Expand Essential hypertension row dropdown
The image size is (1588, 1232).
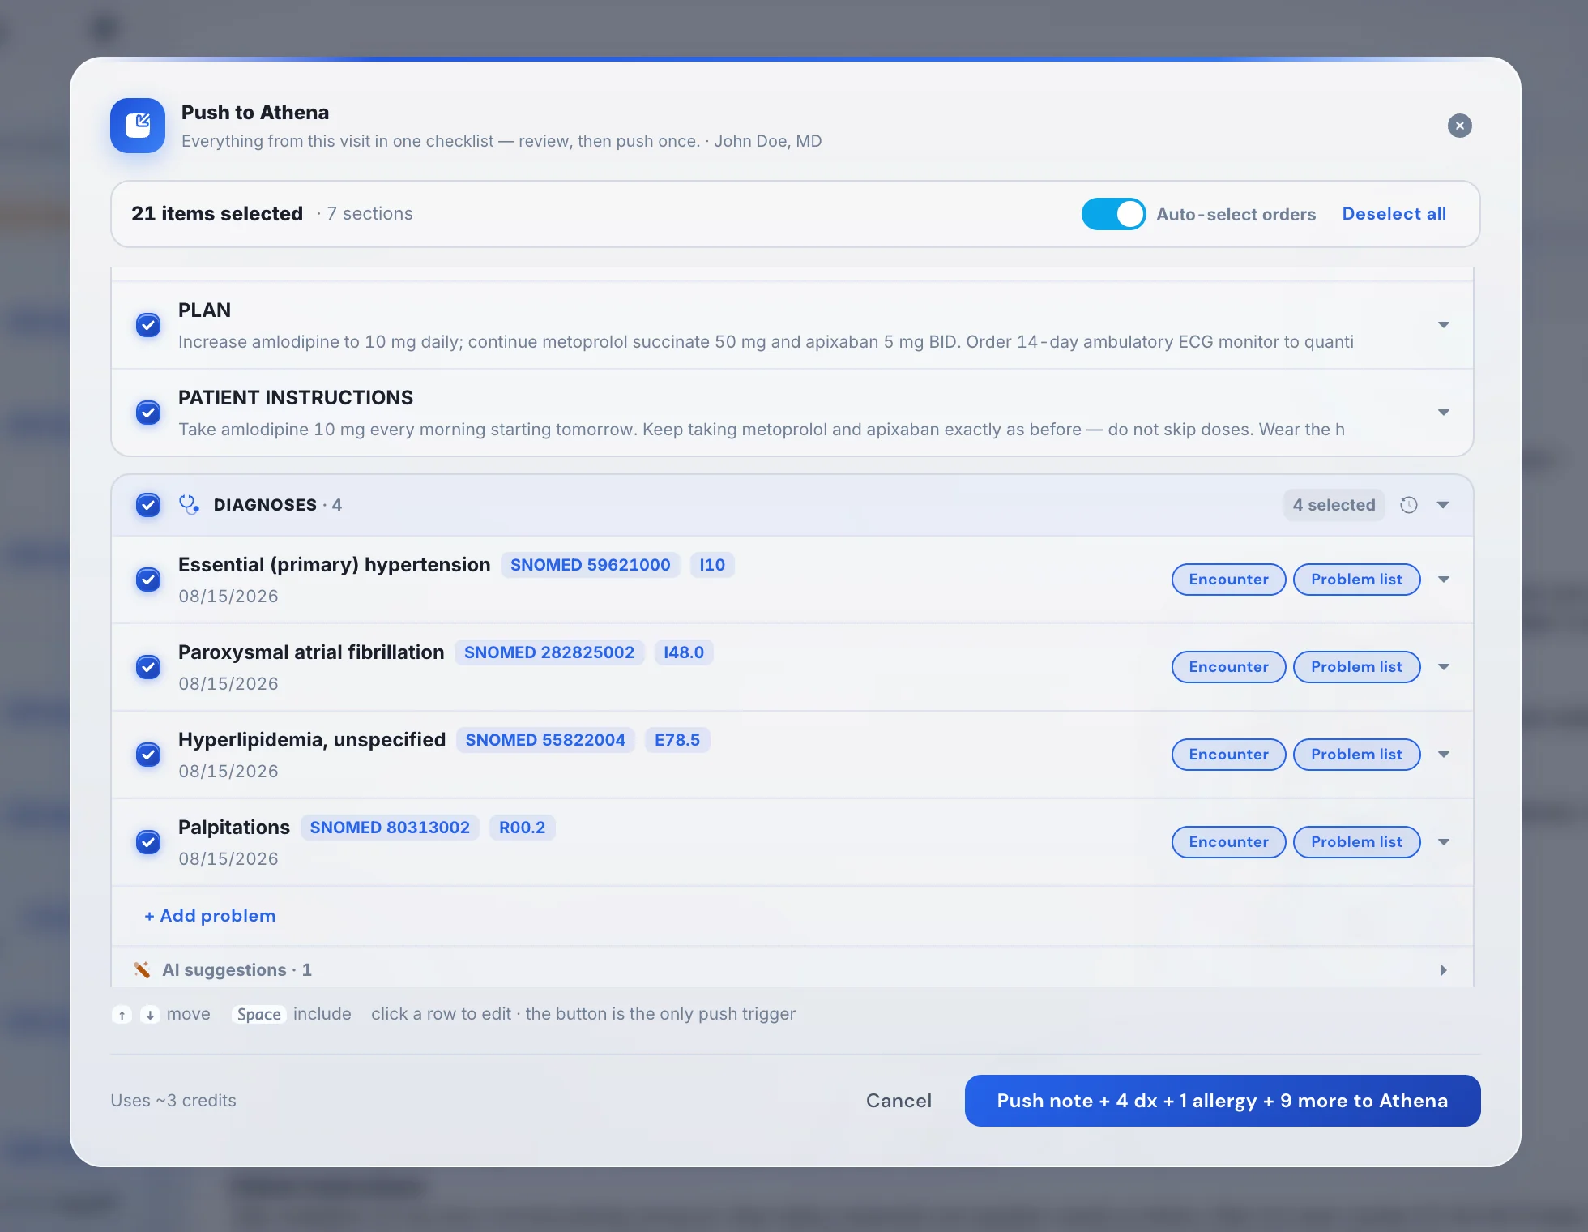pyautogui.click(x=1443, y=580)
